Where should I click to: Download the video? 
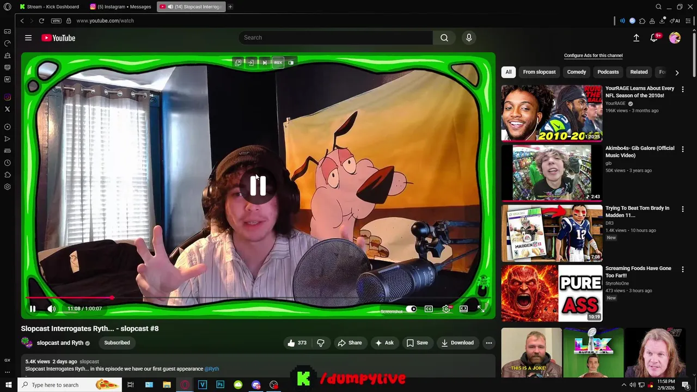point(457,342)
